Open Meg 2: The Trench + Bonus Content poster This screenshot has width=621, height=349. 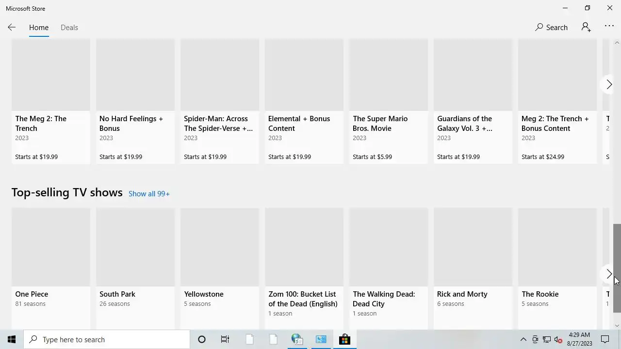tap(557, 75)
